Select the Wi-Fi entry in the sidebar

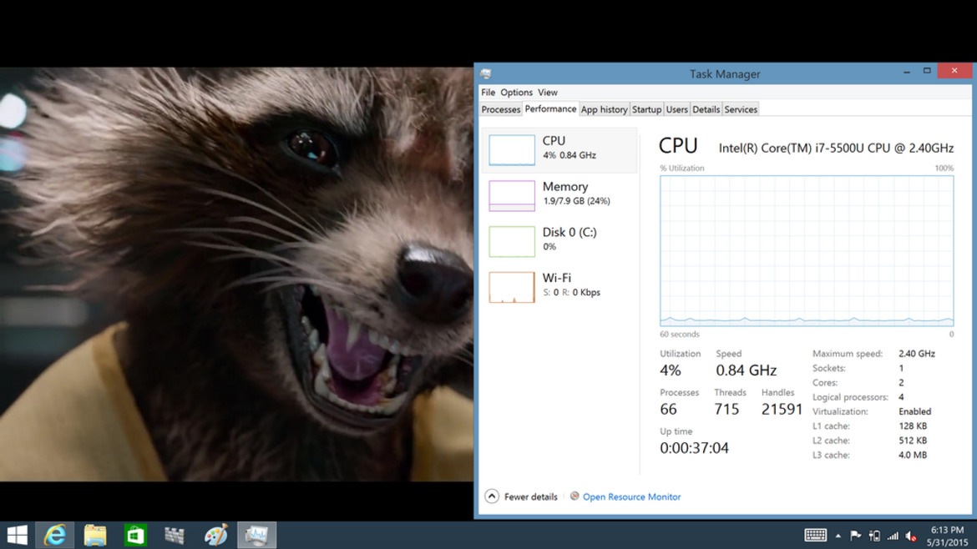coord(559,286)
